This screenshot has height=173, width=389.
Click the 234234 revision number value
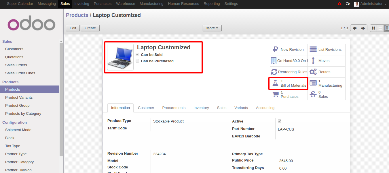(x=160, y=154)
